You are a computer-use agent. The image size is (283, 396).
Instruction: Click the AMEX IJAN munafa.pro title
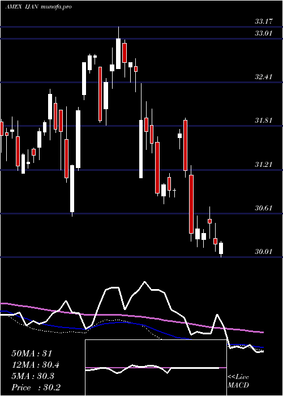coord(38,7)
